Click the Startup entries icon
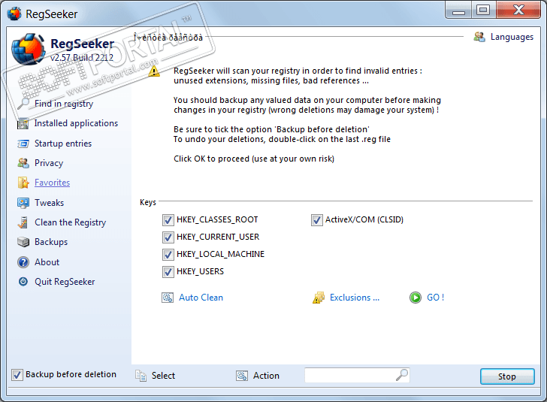 point(23,144)
